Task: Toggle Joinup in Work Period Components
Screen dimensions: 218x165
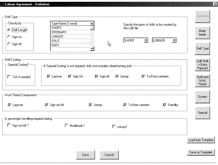Action: pyautogui.click(x=90, y=105)
